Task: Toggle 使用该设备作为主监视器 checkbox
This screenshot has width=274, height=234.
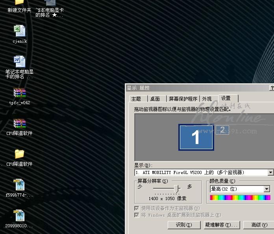Action: tap(137, 208)
